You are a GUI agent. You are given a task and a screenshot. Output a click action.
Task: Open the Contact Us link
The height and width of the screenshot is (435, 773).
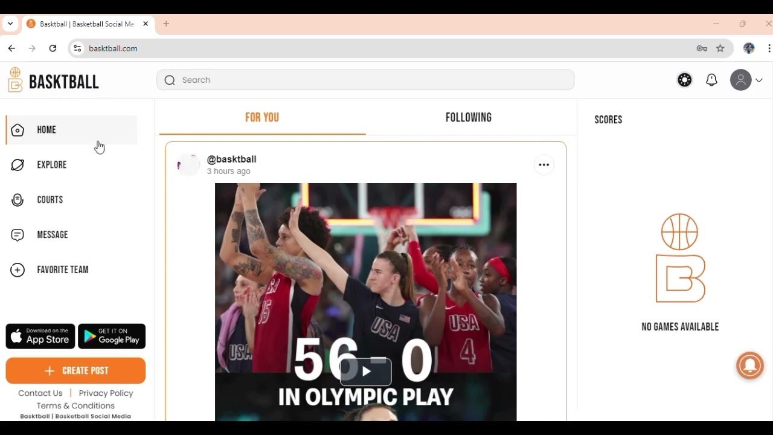point(40,393)
